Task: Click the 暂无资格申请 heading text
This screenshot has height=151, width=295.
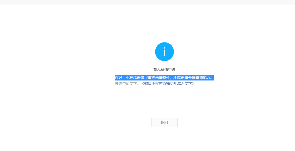Action: tap(165, 69)
